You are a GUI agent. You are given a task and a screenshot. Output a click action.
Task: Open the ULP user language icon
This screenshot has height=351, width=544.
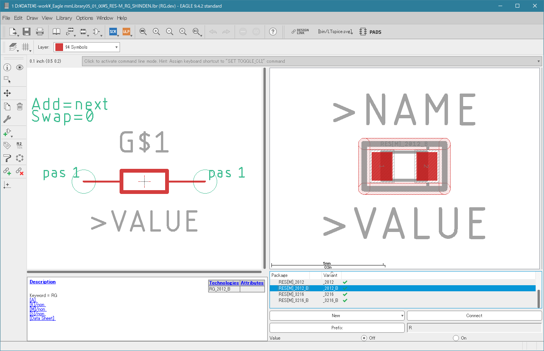[126, 32]
